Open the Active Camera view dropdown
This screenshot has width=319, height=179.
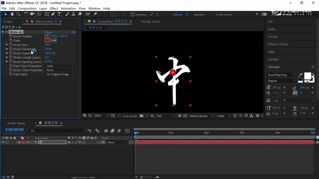(x=201, y=116)
